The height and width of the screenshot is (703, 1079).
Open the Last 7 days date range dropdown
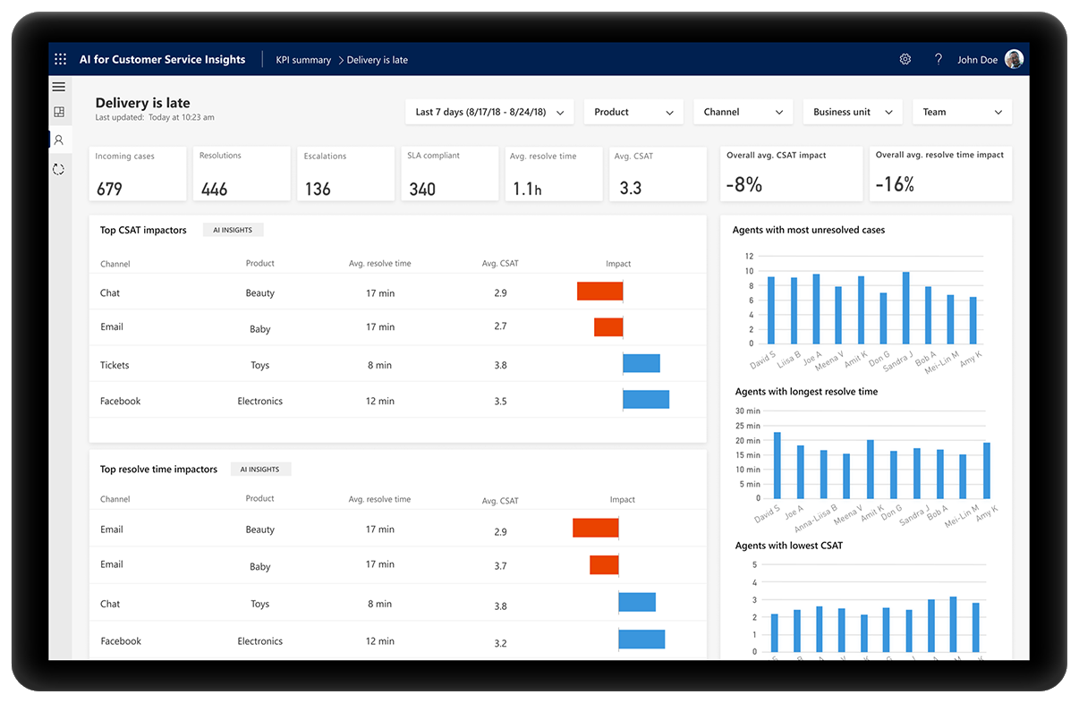tap(489, 111)
